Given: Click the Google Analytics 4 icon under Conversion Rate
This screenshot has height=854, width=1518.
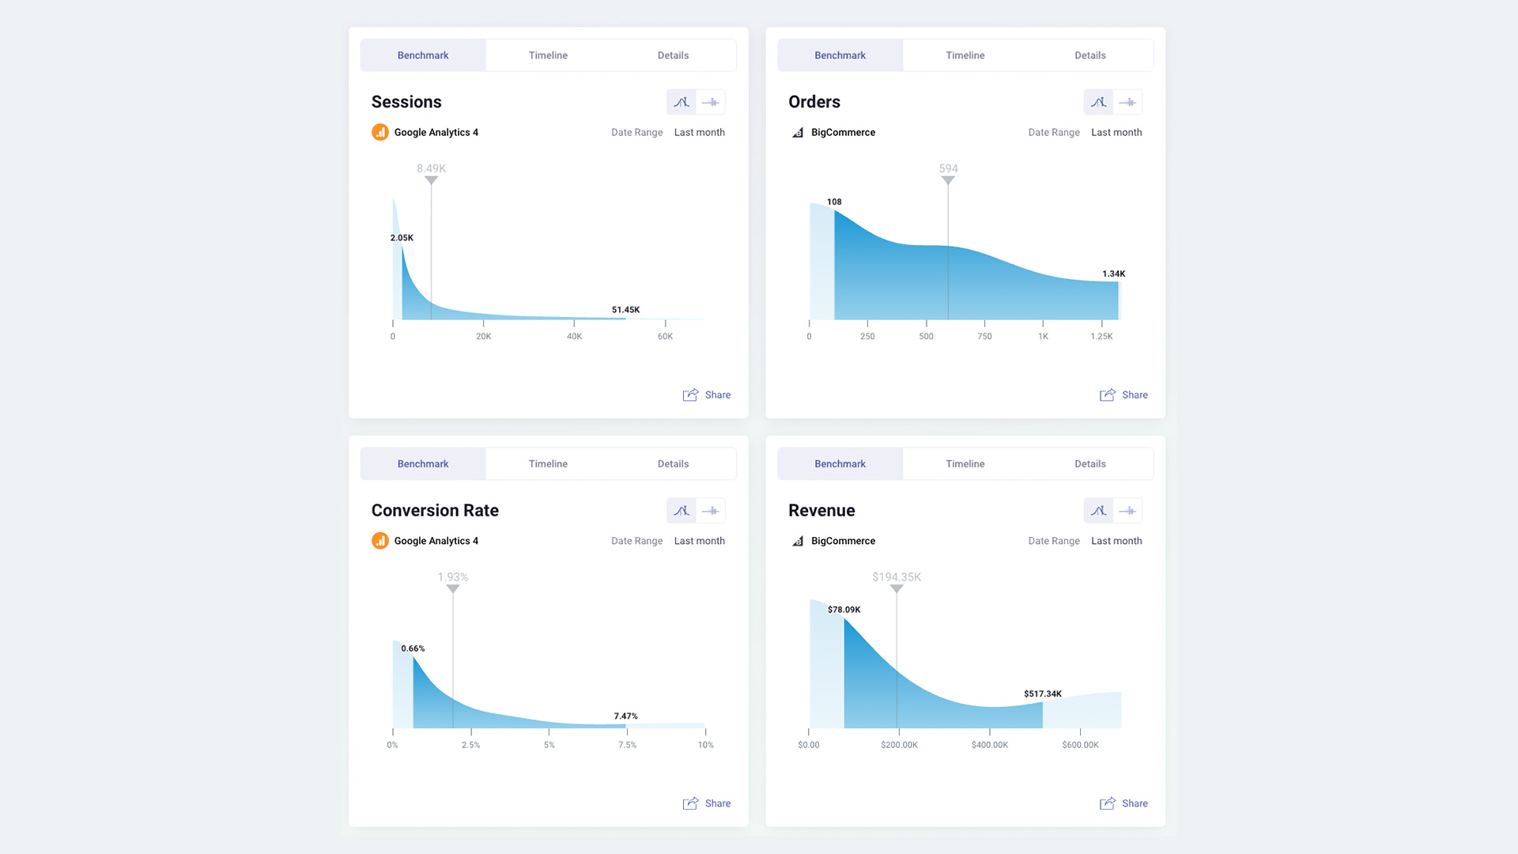Looking at the screenshot, I should (380, 541).
